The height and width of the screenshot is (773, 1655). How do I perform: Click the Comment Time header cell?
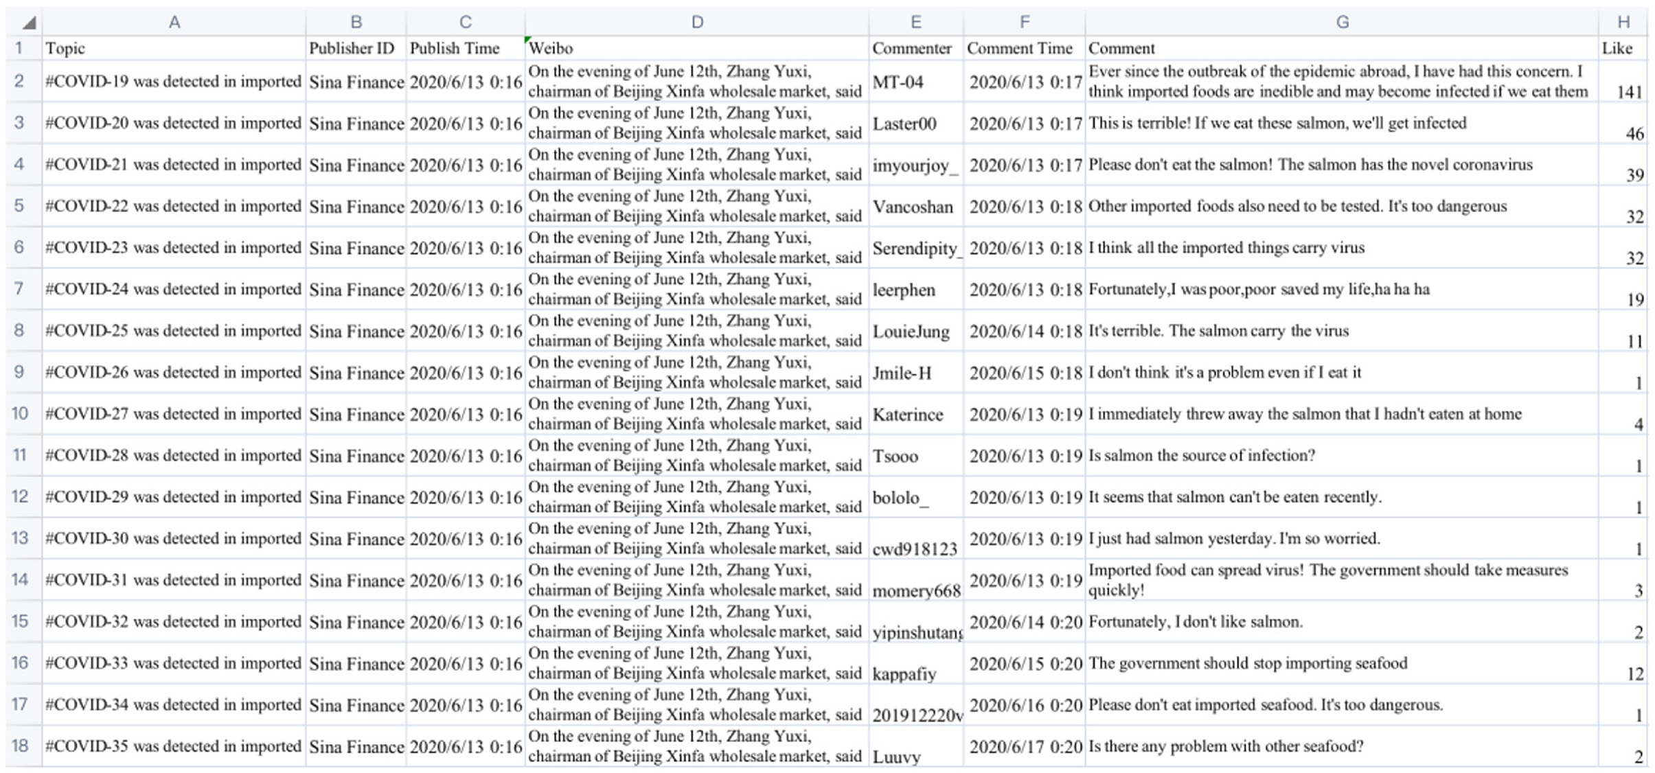click(1025, 48)
